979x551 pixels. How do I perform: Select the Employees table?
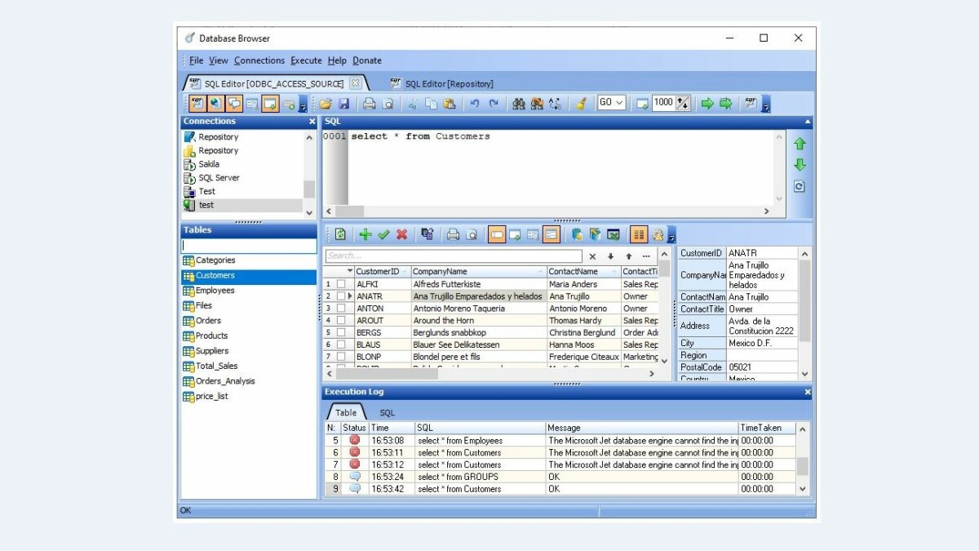click(x=215, y=291)
